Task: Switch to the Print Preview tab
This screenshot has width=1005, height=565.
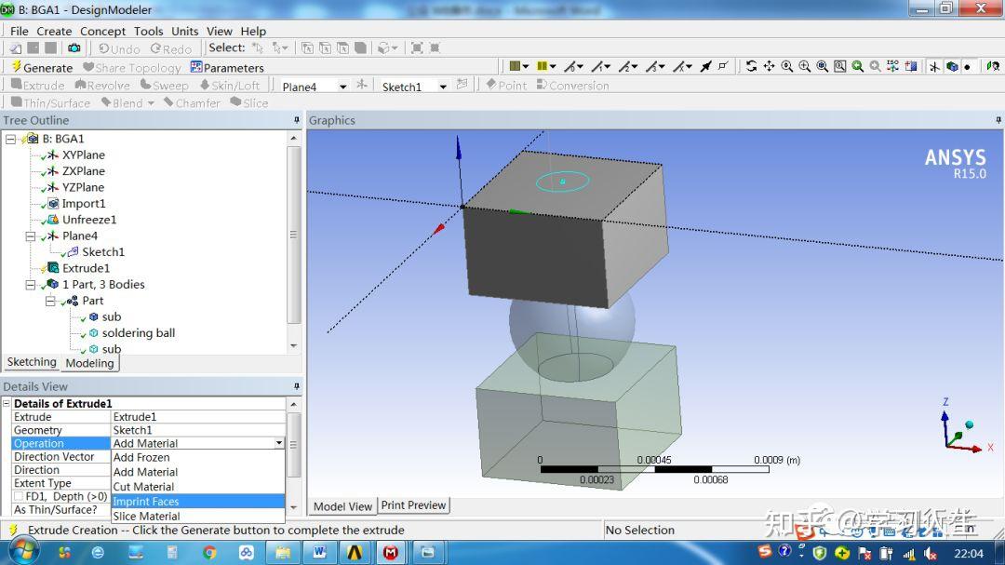Action: (x=413, y=505)
